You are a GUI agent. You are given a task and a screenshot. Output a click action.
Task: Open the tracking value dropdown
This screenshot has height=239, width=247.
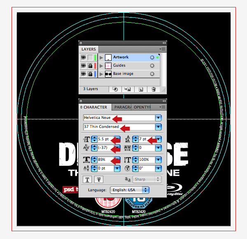pos(158,148)
